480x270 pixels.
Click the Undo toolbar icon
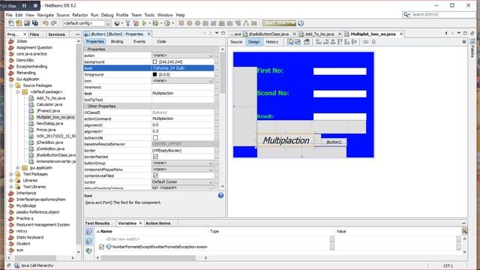click(x=46, y=23)
